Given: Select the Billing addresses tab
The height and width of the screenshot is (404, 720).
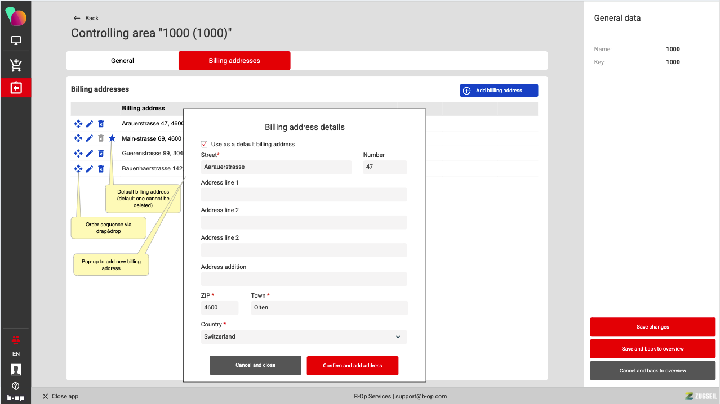Looking at the screenshot, I should point(234,61).
